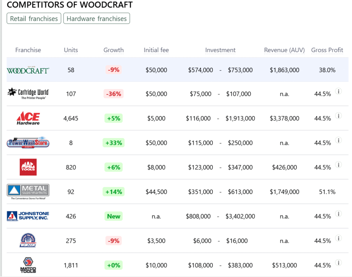Select the 38.0% gross profit value
This screenshot has height=277, width=352.
click(327, 70)
